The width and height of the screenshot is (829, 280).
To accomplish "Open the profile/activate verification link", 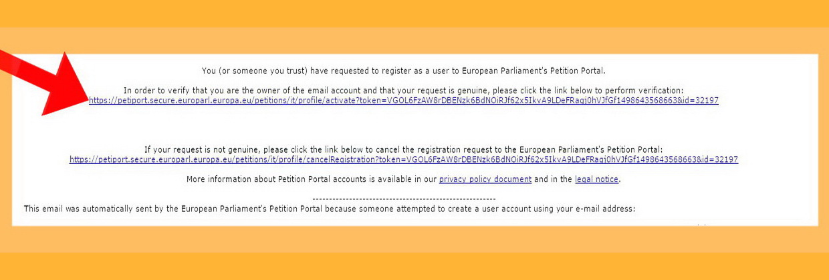I will 404,101.
